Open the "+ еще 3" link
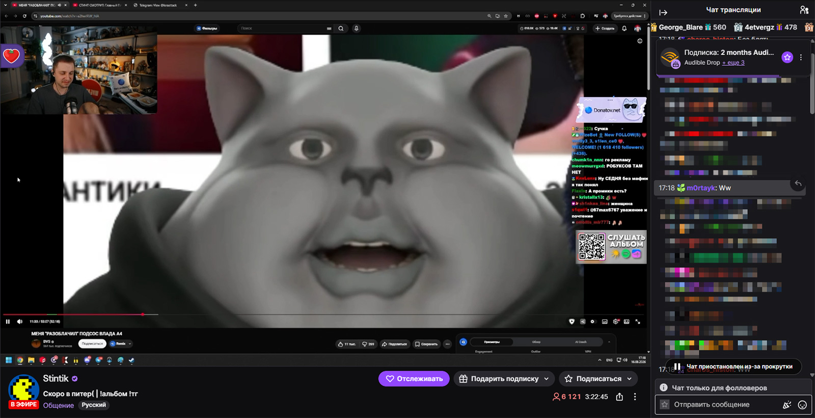815x418 pixels. point(733,63)
